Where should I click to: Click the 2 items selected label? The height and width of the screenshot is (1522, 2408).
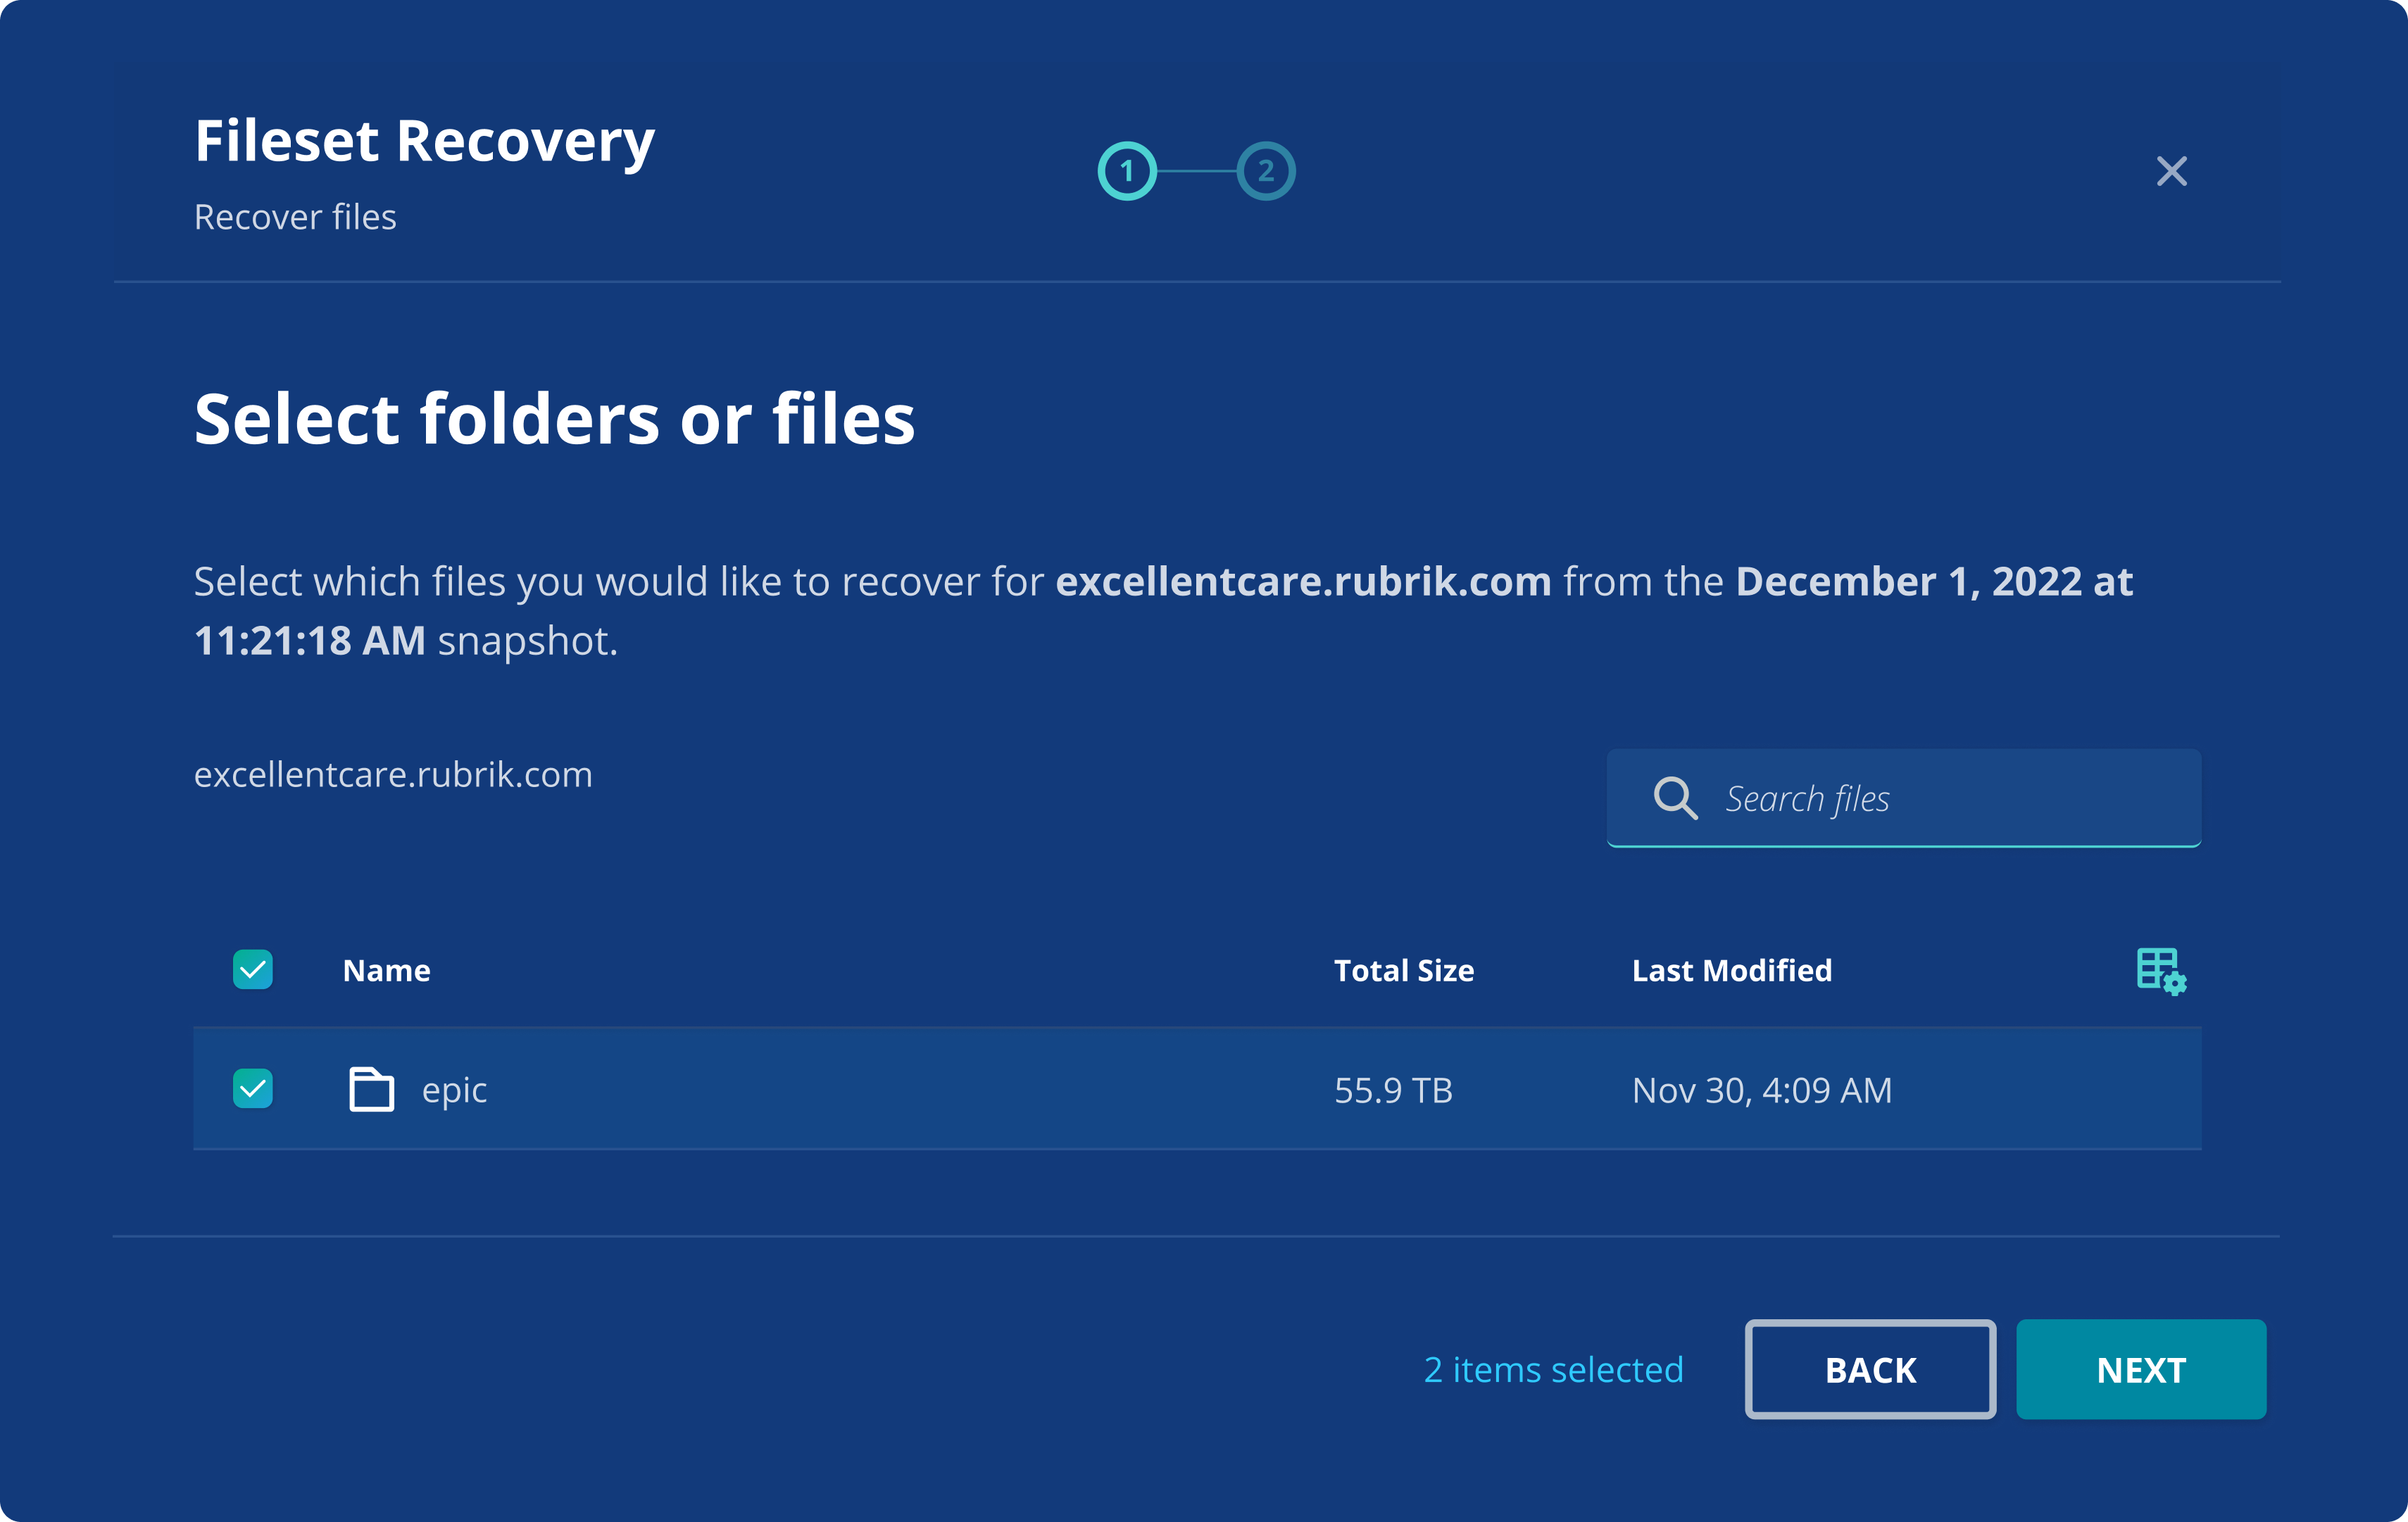(1553, 1369)
